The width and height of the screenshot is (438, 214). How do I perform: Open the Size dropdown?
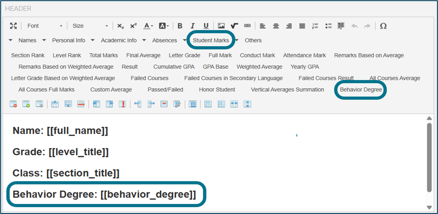(x=90, y=26)
